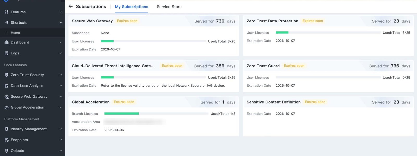The height and width of the screenshot is (156, 417).
Task: Click Expires soon badge on Sensitive Content Definition
Action: click(x=315, y=102)
